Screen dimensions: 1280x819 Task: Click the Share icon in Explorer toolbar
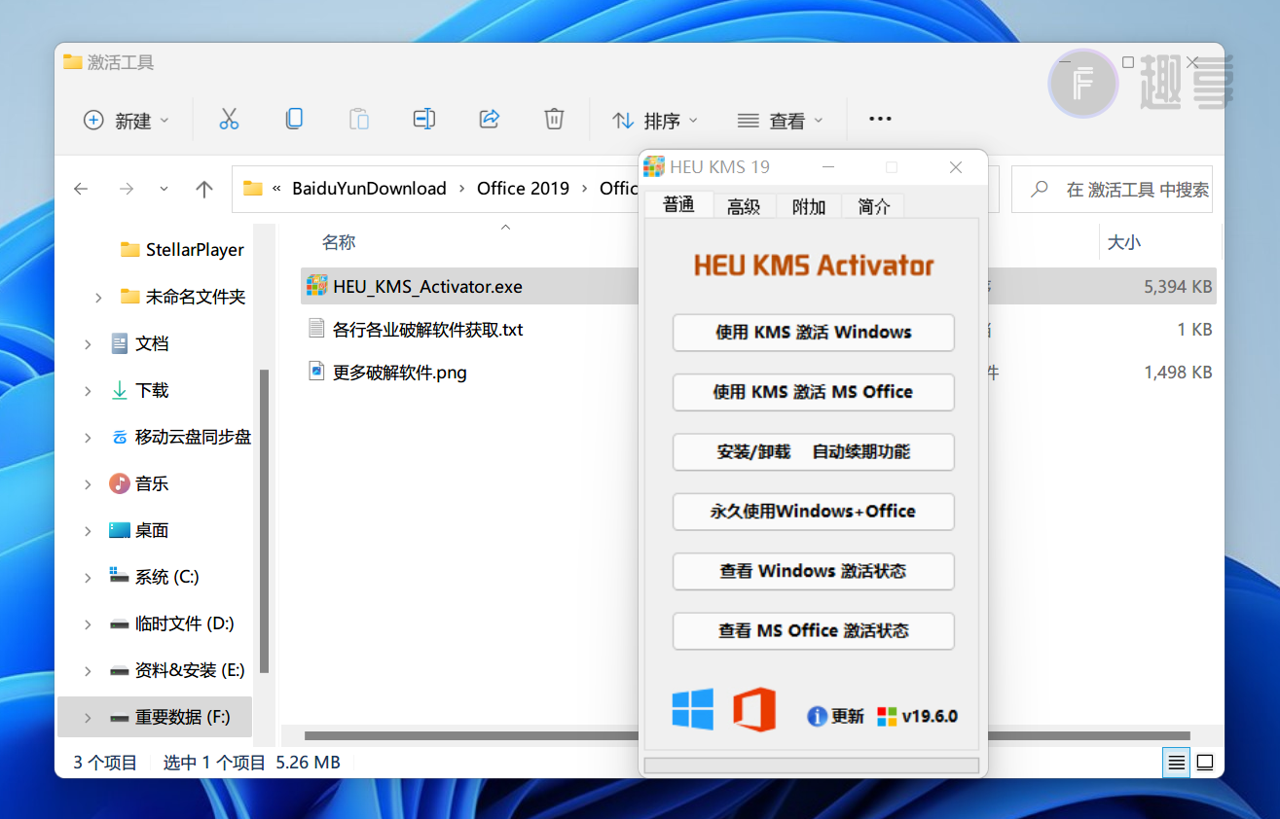point(489,120)
